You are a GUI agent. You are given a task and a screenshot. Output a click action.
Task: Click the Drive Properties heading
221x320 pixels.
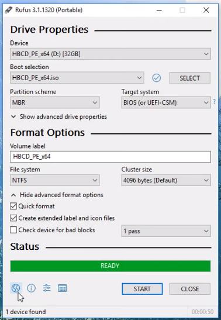(49, 29)
